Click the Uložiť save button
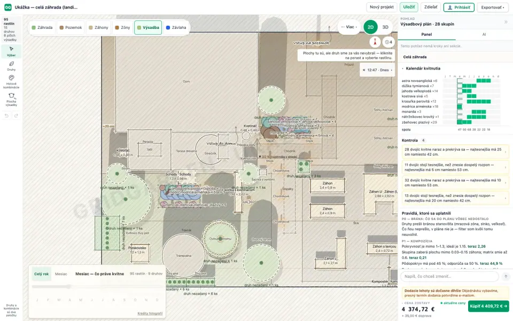 coord(409,7)
